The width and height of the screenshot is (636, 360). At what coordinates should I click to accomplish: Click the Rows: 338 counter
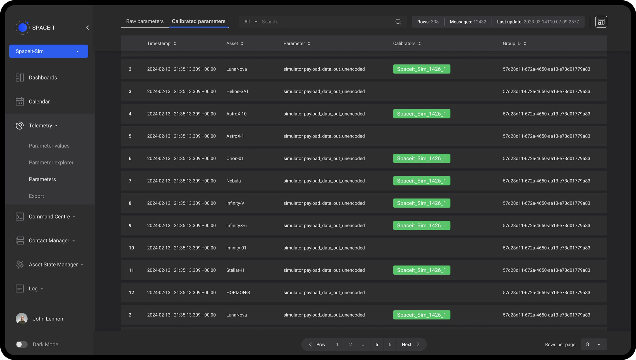pyautogui.click(x=428, y=22)
